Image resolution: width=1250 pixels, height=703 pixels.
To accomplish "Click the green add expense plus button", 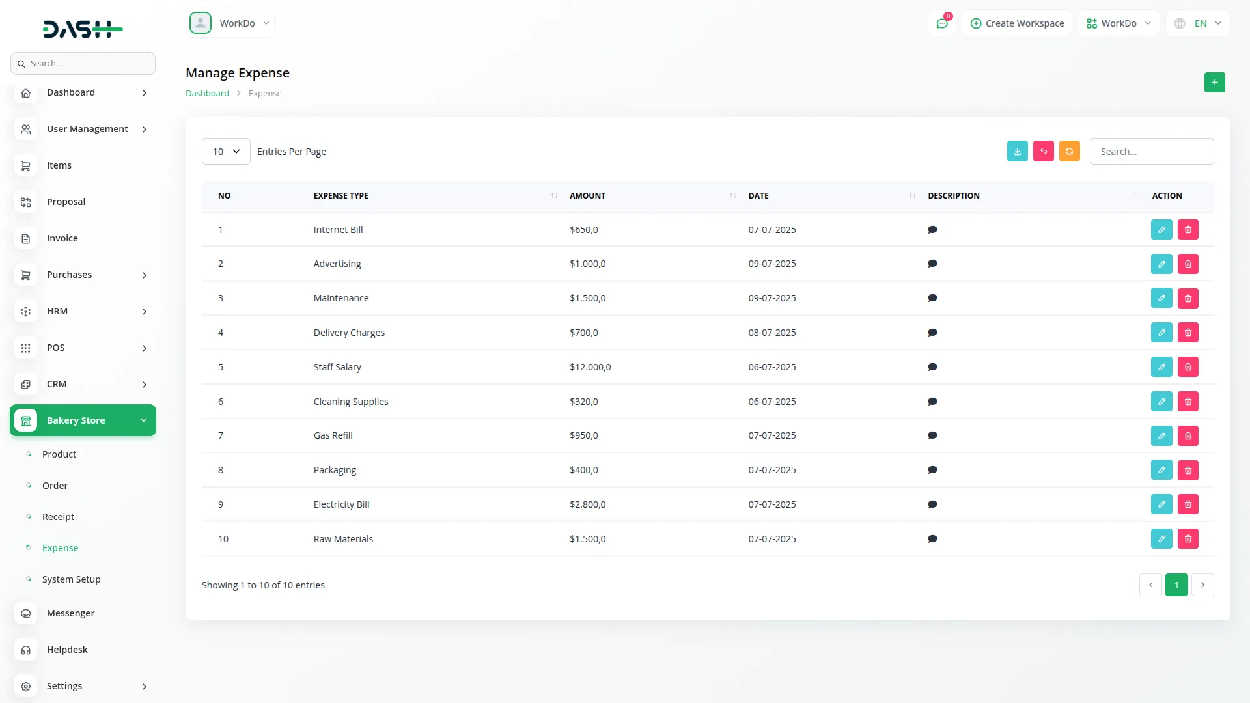I will click(1214, 83).
